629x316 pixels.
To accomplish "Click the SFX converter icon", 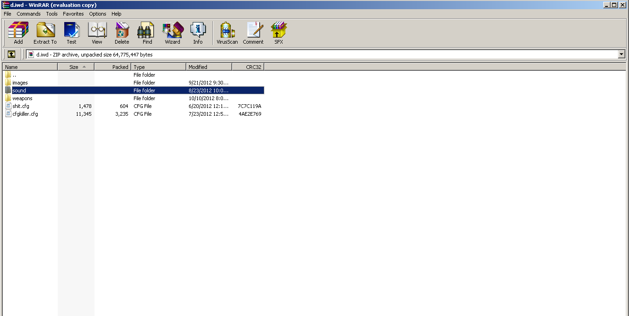I will click(x=278, y=33).
